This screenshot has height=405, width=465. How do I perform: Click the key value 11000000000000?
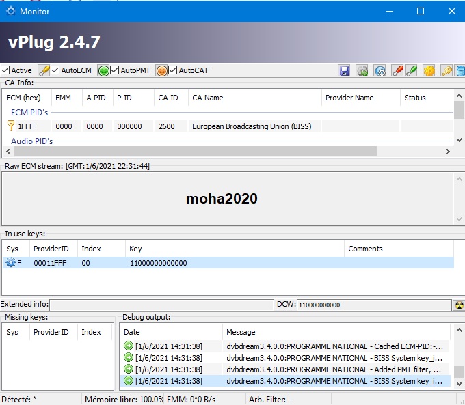(159, 263)
